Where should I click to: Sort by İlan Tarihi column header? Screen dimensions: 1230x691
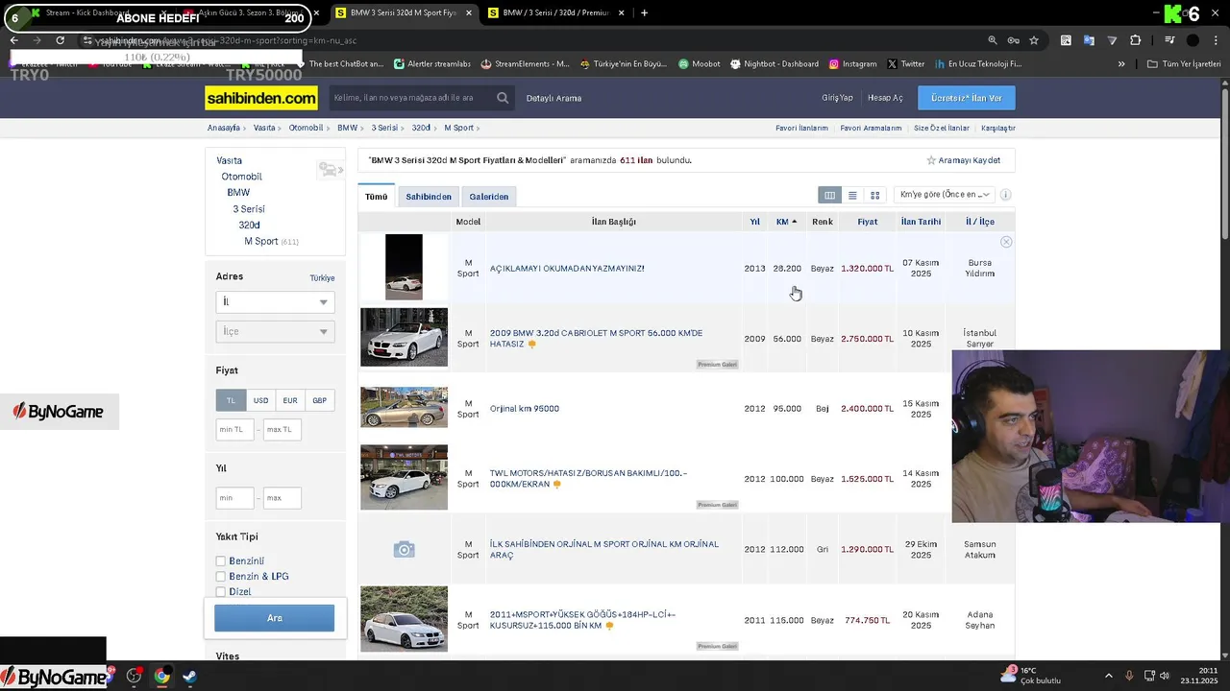(921, 222)
